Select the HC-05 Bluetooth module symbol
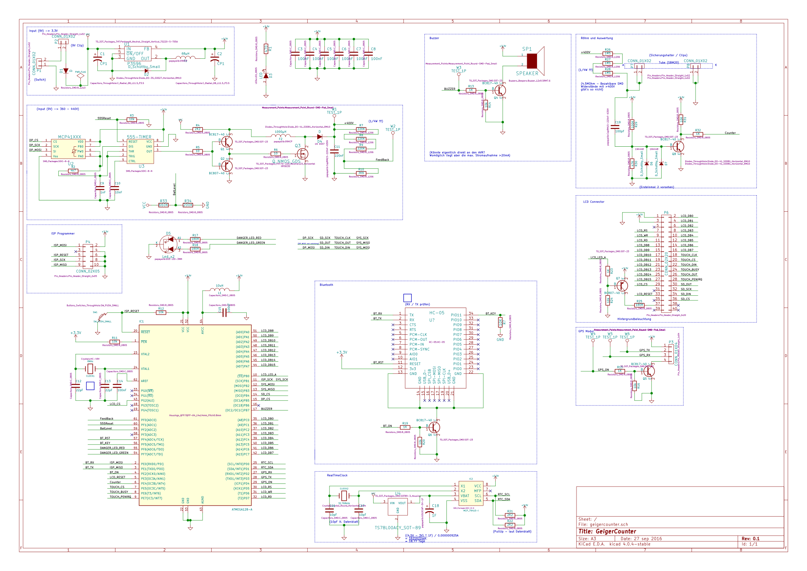This screenshot has width=807, height=571. (x=435, y=348)
